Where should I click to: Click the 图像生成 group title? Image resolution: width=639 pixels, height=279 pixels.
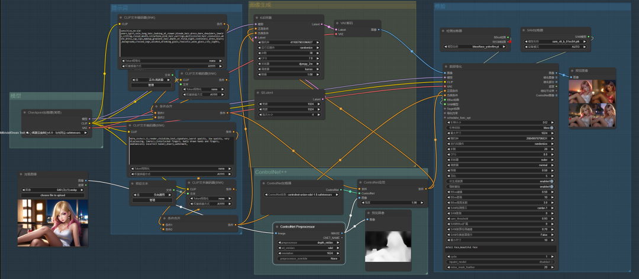pos(260,5)
